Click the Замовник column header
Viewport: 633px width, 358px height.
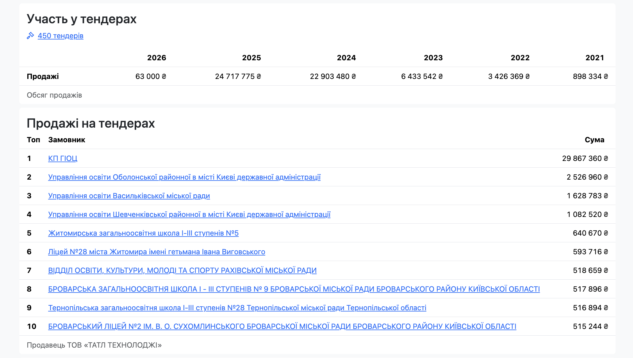tap(67, 140)
